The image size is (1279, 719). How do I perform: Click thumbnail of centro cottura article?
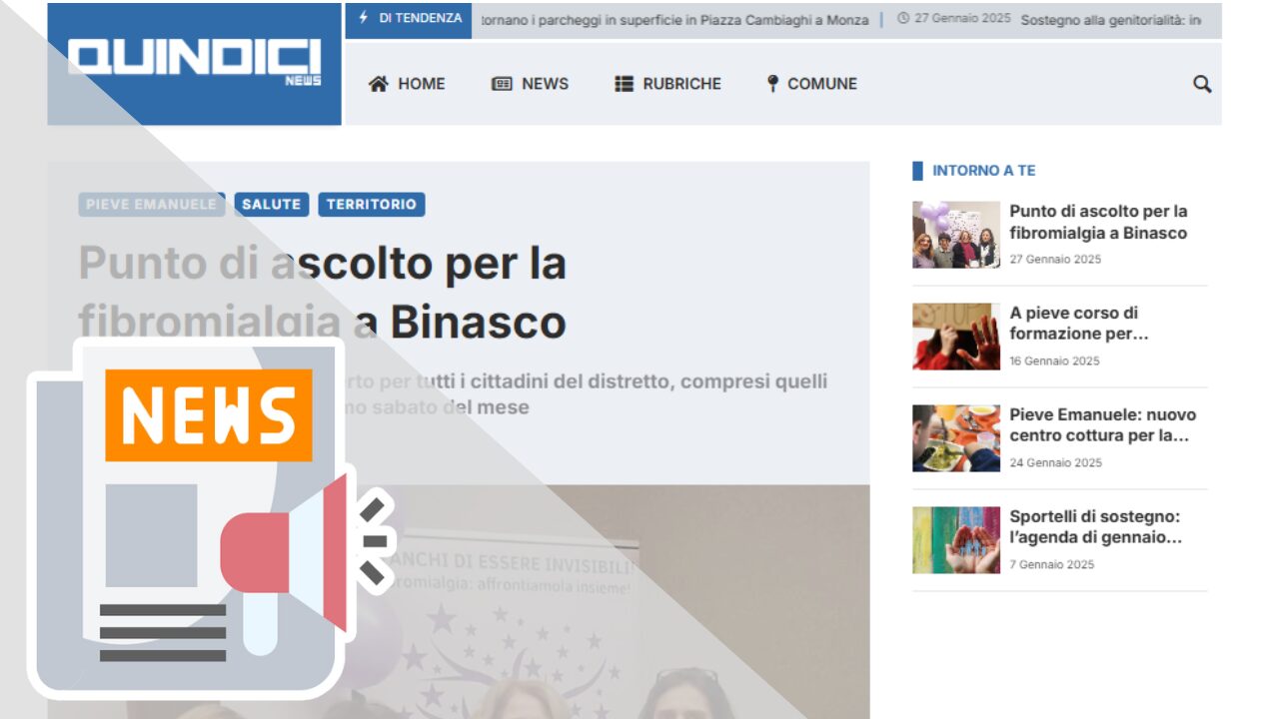[956, 438]
